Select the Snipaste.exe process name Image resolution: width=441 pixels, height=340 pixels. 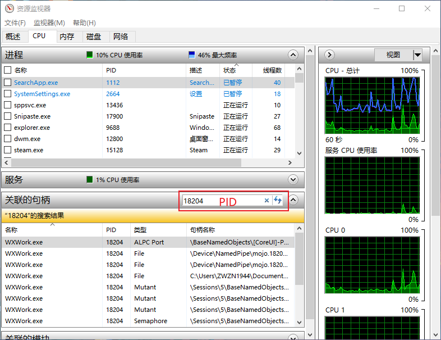(x=33, y=116)
